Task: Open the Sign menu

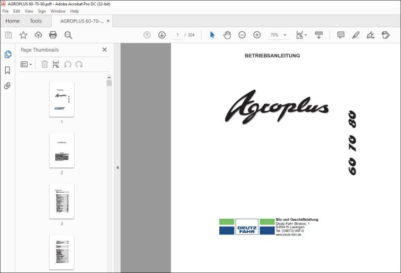Action: click(42, 11)
